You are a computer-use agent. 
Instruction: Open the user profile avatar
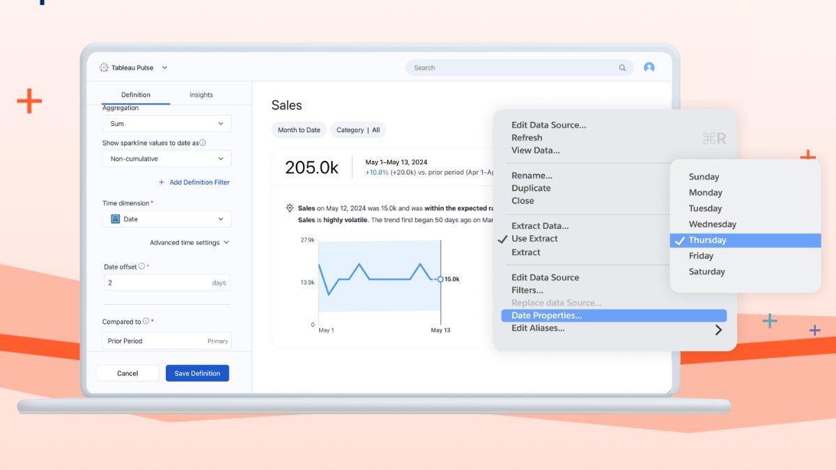pos(649,68)
